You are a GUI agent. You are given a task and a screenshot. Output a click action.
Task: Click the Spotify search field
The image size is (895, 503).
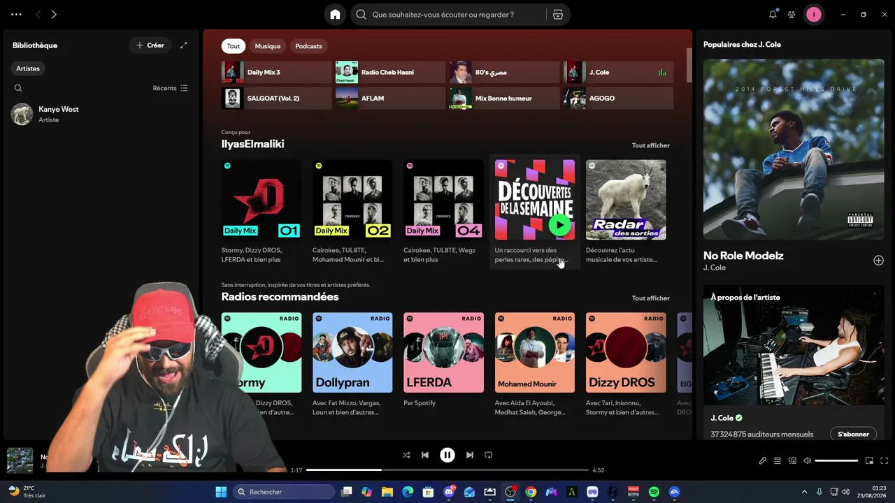pyautogui.click(x=447, y=15)
